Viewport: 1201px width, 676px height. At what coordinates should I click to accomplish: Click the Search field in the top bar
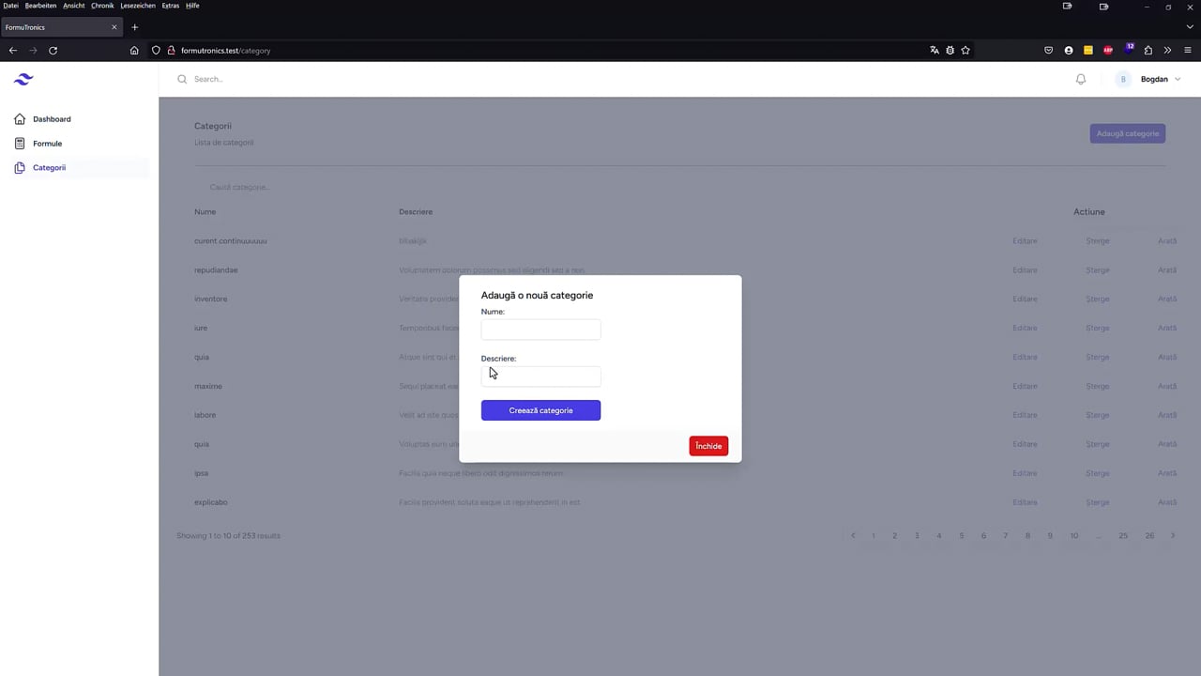619,79
